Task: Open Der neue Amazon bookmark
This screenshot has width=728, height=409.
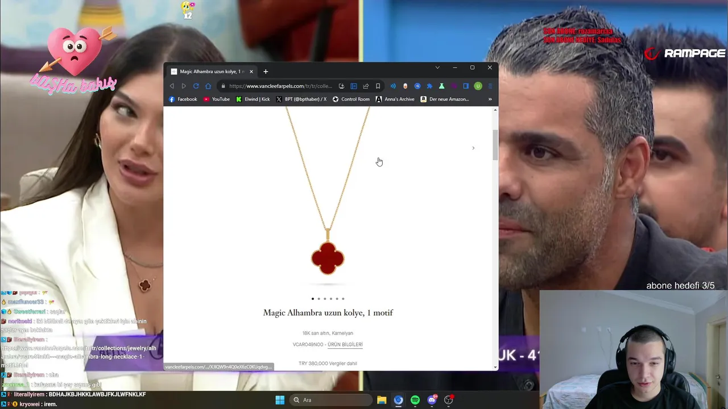Action: click(445, 99)
